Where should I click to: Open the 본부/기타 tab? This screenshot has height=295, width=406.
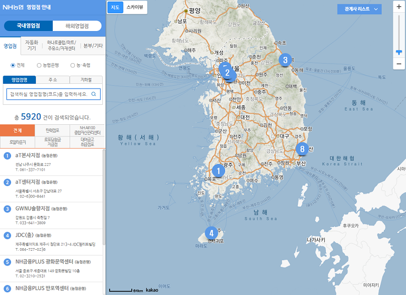(x=93, y=45)
